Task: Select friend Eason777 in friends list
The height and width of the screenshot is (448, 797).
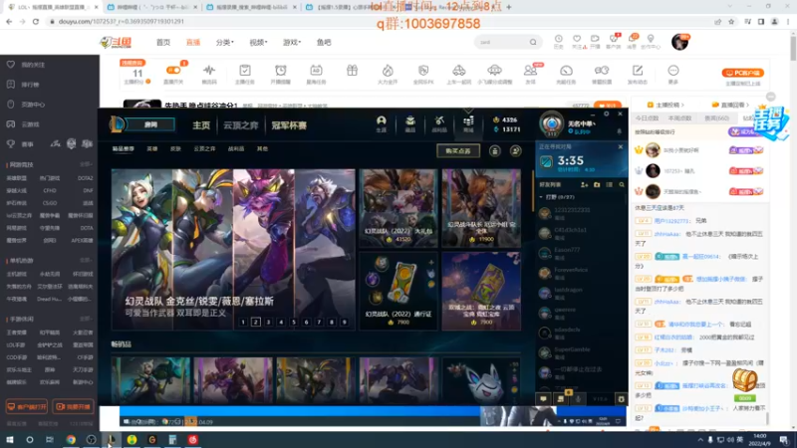Action: (x=581, y=253)
